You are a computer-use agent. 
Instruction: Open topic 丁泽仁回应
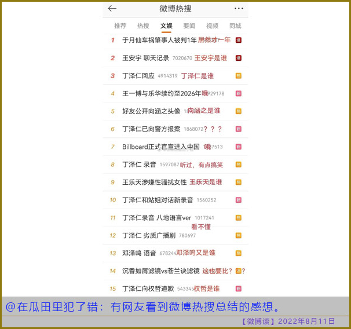138,76
